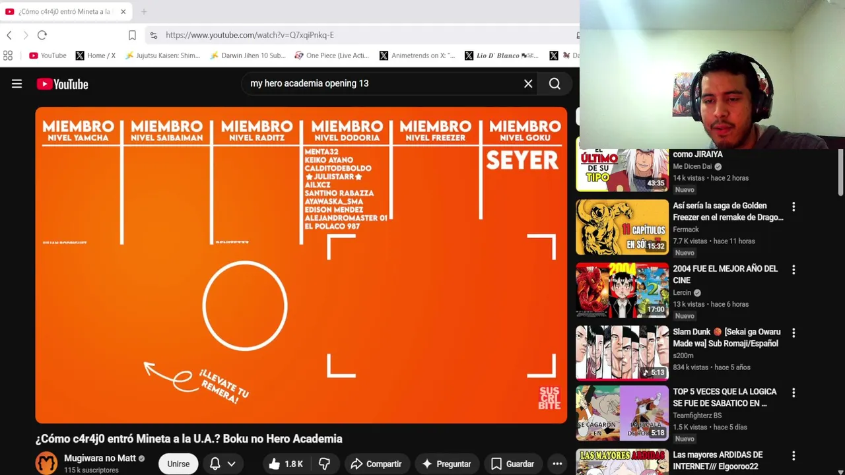Viewport: 845px width, 475px height.
Task: Click the browser forward arrow
Action: tap(25, 35)
